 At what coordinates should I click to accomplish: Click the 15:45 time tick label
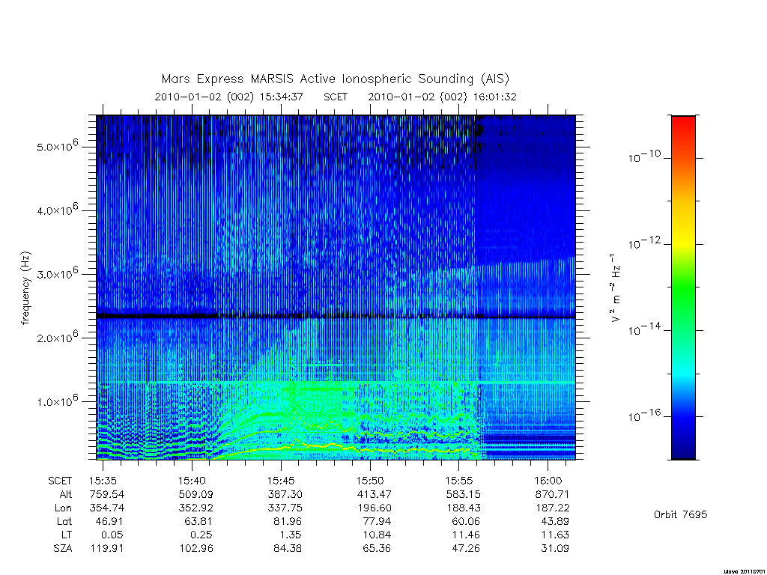281,481
